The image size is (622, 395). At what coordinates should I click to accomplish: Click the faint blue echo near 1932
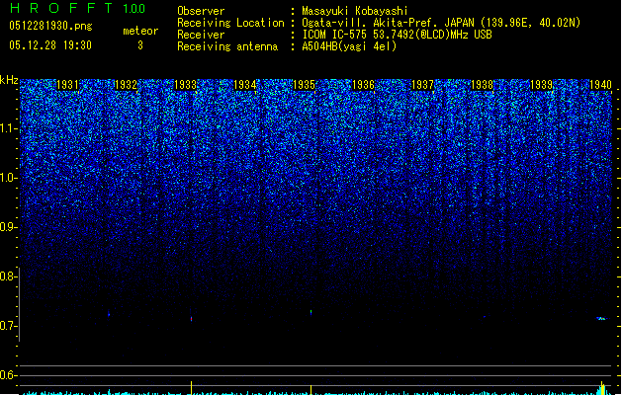[109, 314]
